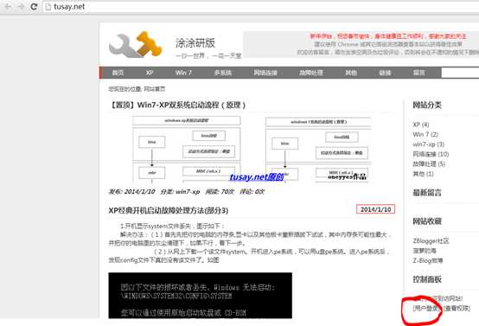479x326 pixels.
Task: Open the 多系统 navigation item
Action: 223,73
